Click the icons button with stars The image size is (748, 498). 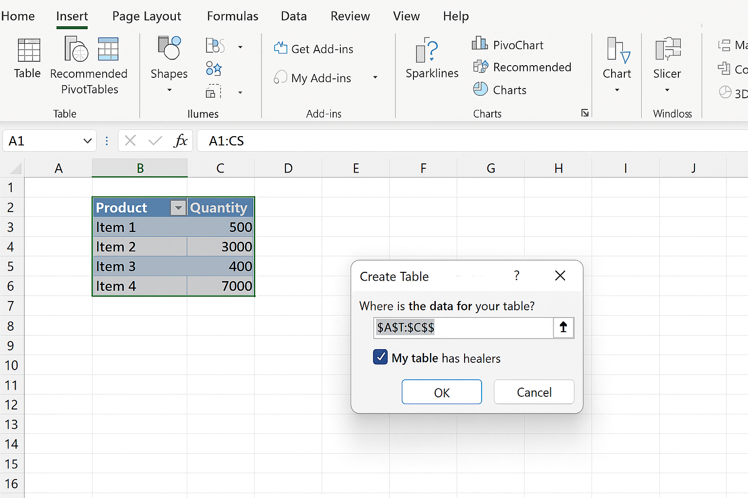pyautogui.click(x=214, y=69)
